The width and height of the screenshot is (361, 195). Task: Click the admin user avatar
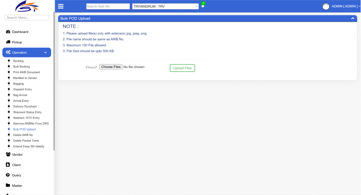[x=326, y=6]
